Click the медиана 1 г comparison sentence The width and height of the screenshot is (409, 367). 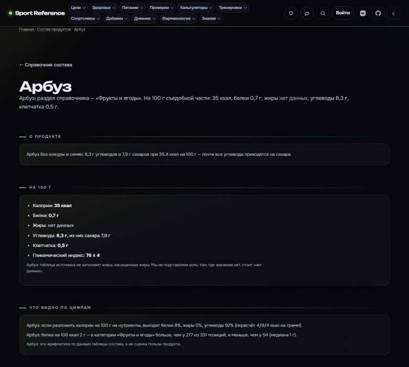click(x=162, y=334)
